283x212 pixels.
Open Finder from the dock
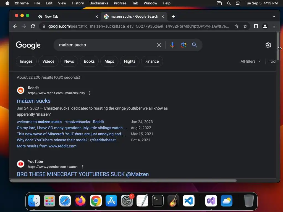[34, 201]
